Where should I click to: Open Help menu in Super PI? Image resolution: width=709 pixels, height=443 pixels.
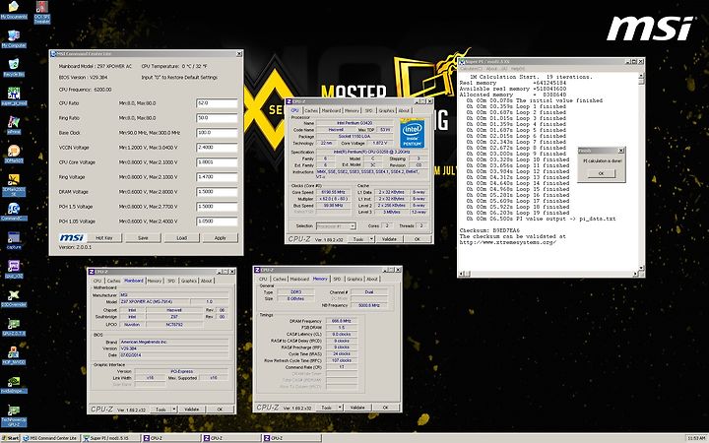518,68
